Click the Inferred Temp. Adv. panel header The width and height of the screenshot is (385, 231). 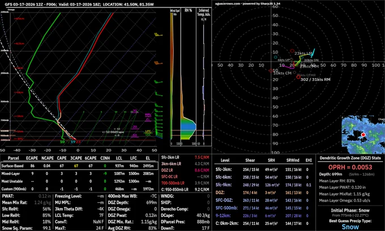point(204,12)
